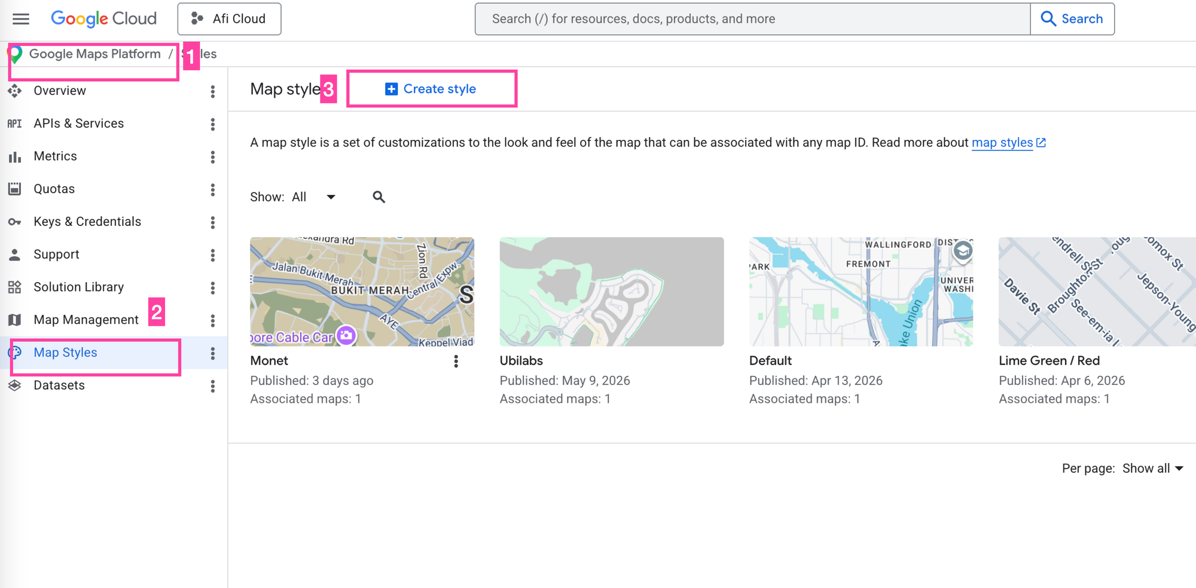Open more options for Map Styles
Image resolution: width=1196 pixels, height=588 pixels.
point(212,354)
